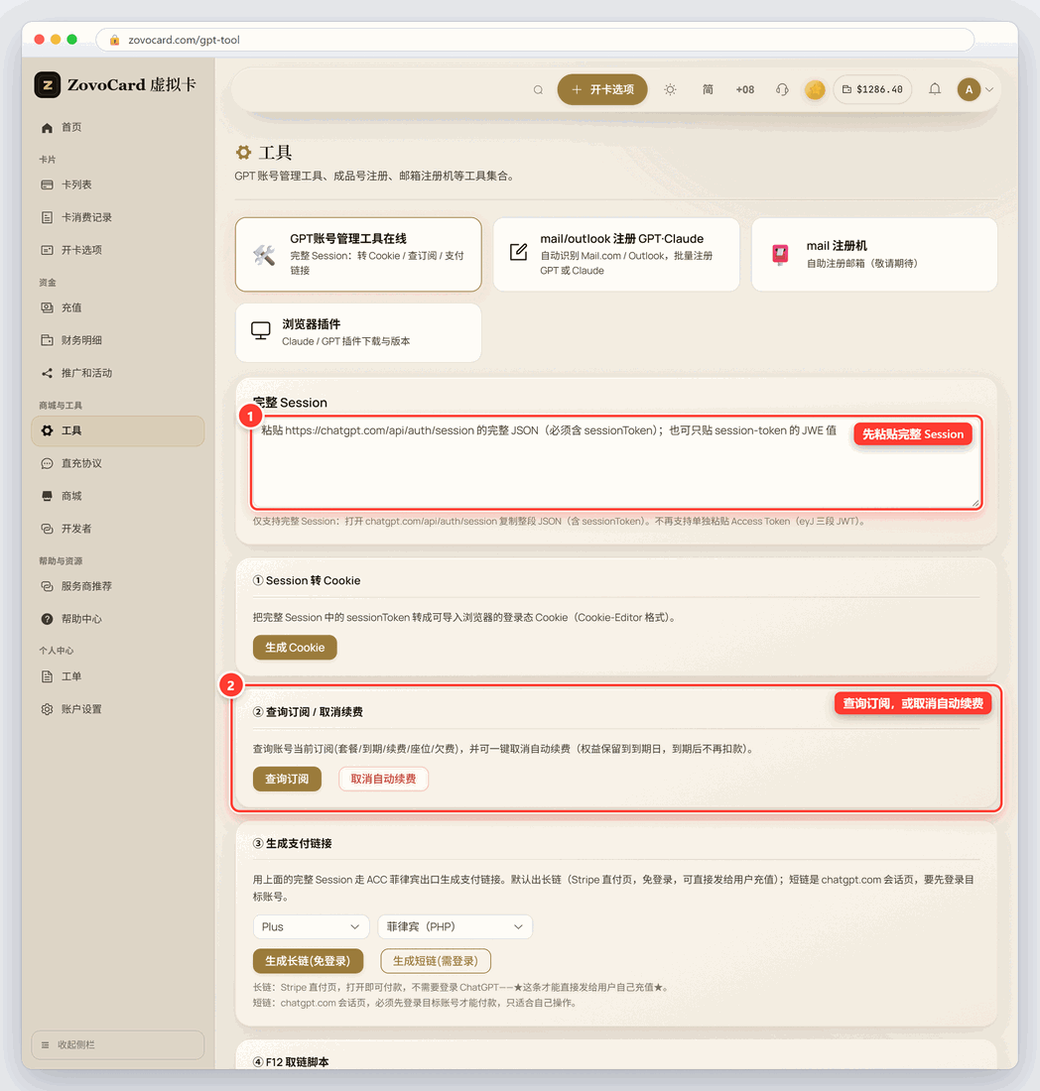
Task: Open 卡消费记录 in the sidebar
Action: [x=118, y=218]
